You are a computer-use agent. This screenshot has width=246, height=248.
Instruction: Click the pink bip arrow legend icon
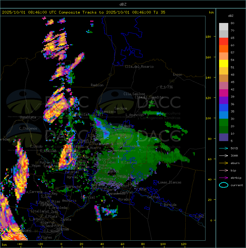tap(224, 170)
